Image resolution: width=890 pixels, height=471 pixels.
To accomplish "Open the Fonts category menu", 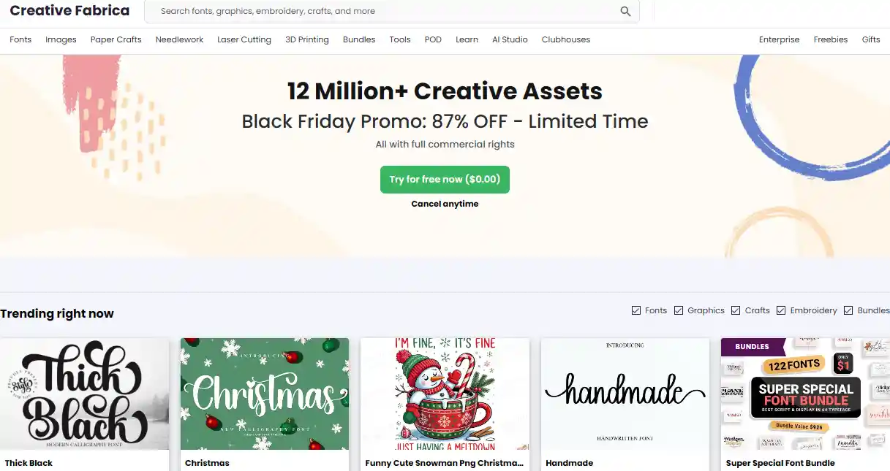I will point(20,39).
